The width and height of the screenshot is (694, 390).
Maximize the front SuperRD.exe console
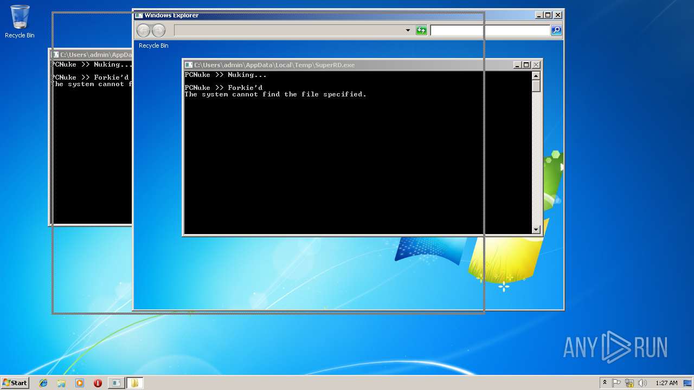[x=526, y=65]
